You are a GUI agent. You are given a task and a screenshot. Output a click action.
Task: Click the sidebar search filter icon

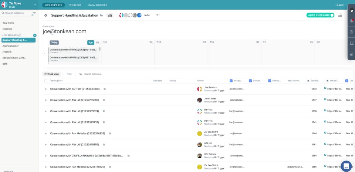click(x=34, y=13)
